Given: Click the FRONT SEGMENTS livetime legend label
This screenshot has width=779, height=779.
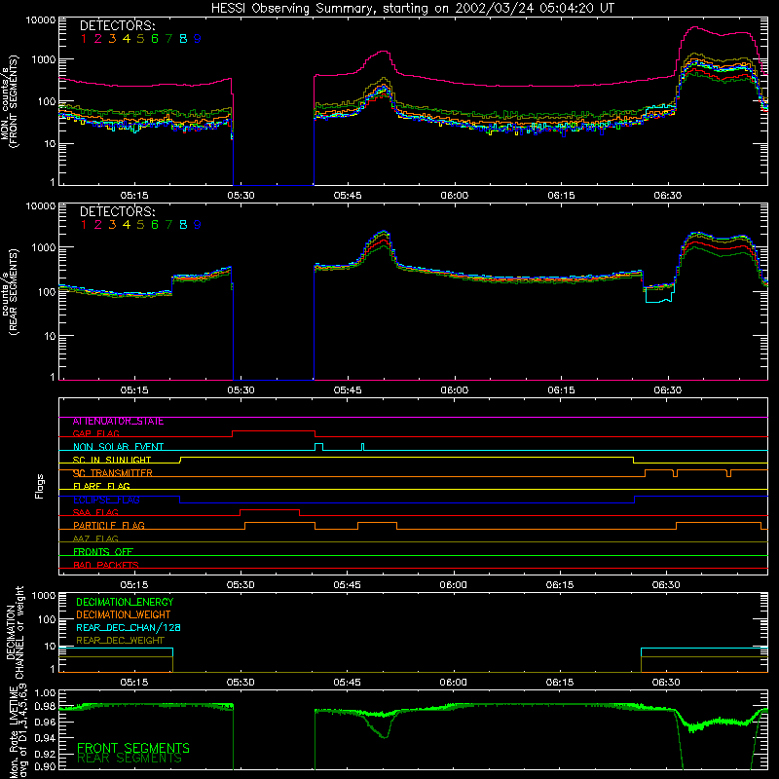Looking at the screenshot, I should tap(133, 748).
